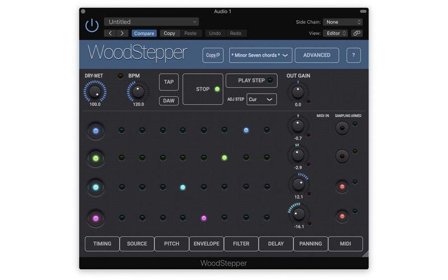Image resolution: width=448 pixels, height=280 pixels.
Task: Open the FILTER tab
Action: click(x=241, y=244)
